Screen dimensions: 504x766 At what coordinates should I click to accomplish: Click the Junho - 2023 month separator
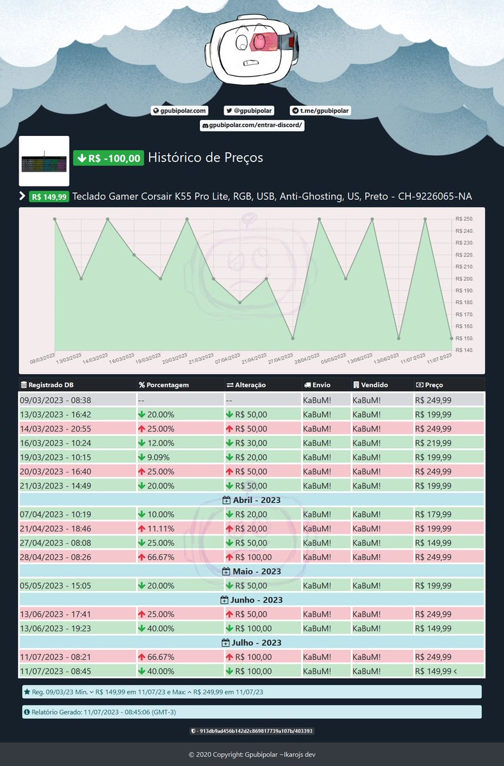click(252, 600)
